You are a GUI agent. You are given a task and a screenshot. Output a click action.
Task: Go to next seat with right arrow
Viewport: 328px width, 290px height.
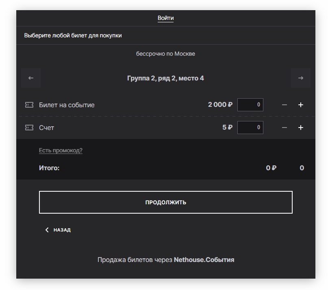coord(301,78)
